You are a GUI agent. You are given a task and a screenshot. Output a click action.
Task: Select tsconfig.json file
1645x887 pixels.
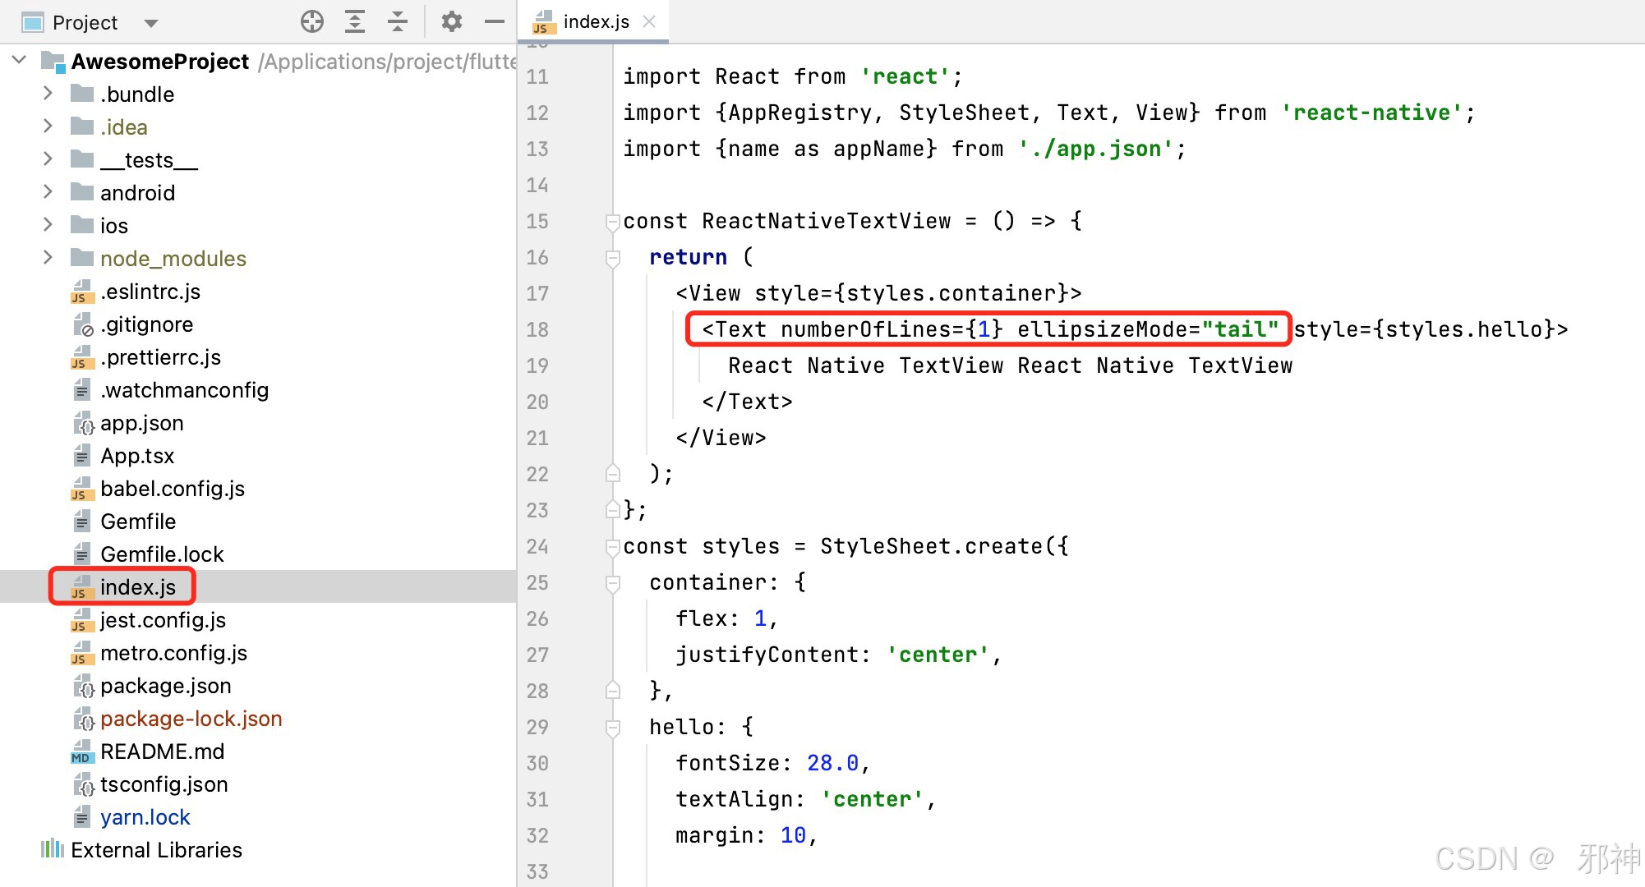(164, 784)
